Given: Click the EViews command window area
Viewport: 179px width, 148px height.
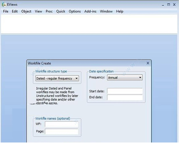Looking at the screenshot, I should 89,24.
